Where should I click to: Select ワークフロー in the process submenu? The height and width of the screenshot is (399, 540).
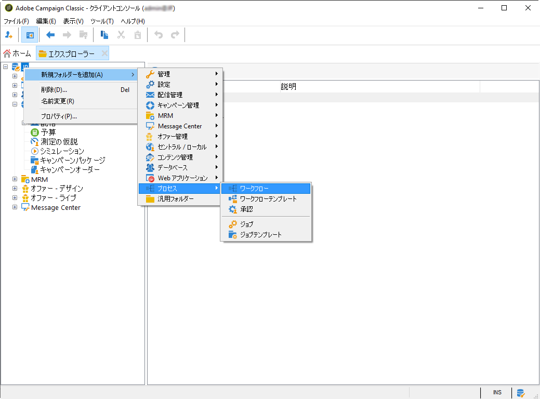click(266, 188)
